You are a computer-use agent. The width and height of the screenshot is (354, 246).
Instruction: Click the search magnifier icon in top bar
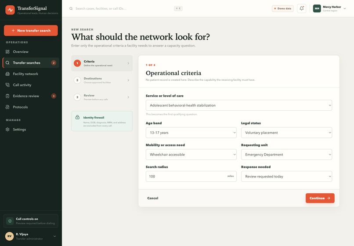[71, 8]
